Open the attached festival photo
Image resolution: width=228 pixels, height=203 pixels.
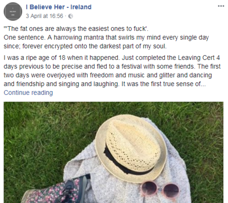114,152
